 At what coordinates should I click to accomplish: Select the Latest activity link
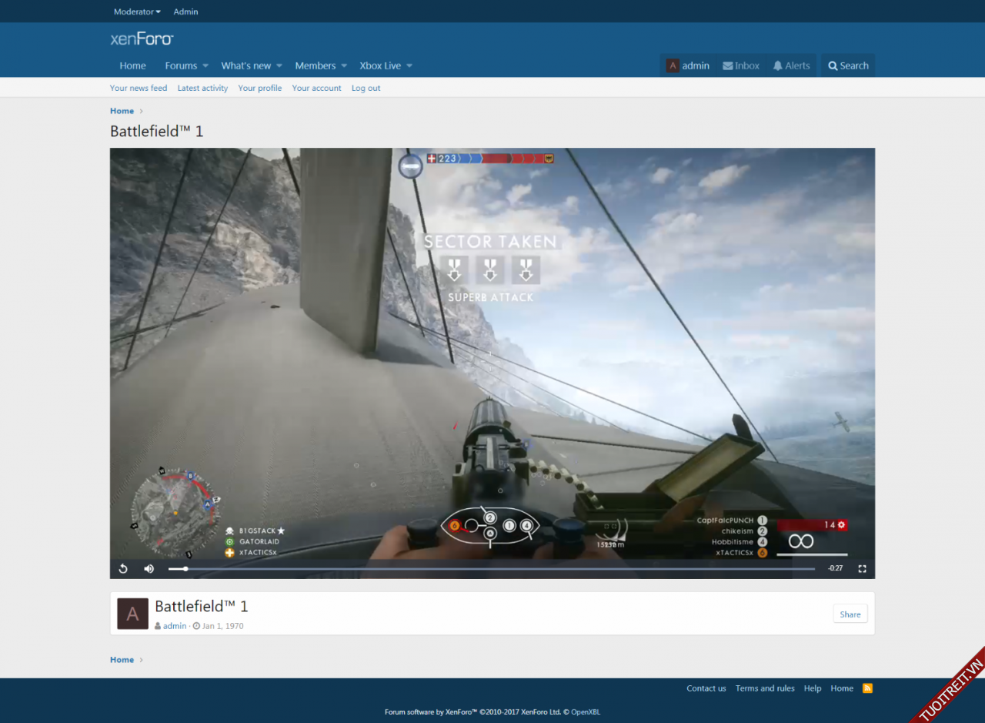(x=202, y=88)
